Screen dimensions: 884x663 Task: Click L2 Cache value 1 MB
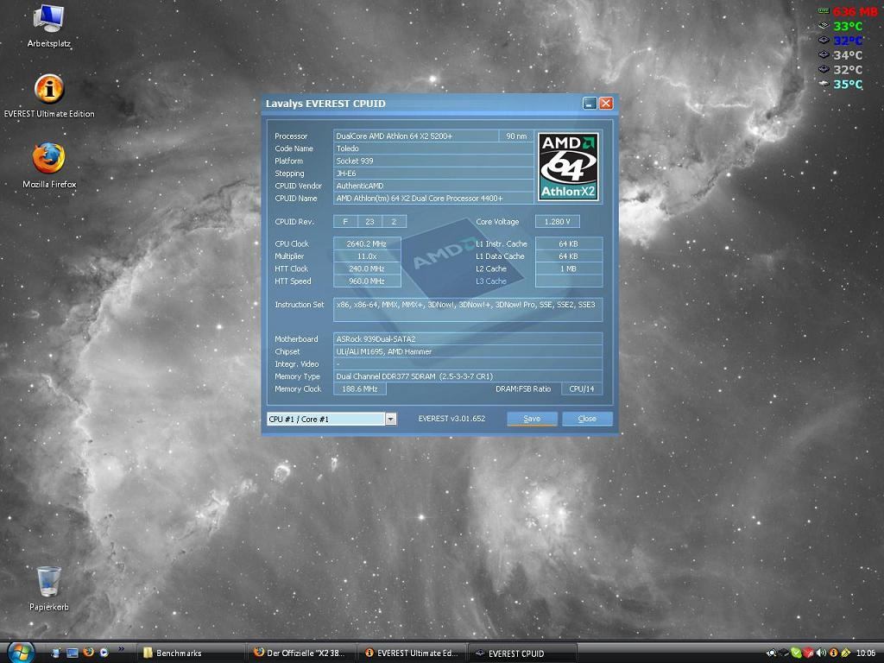[x=568, y=268]
